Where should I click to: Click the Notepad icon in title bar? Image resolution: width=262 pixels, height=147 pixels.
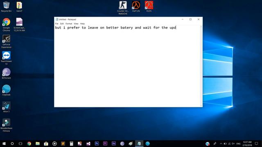coord(57,19)
